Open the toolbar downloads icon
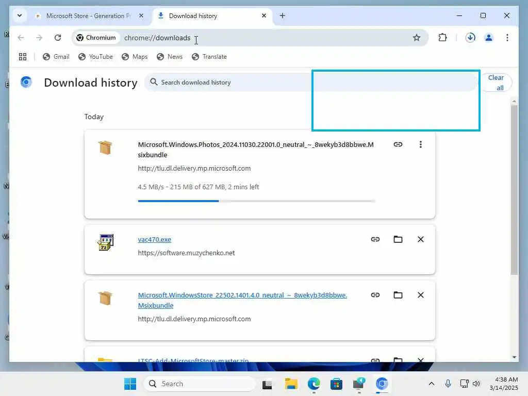The width and height of the screenshot is (528, 396). point(470,38)
